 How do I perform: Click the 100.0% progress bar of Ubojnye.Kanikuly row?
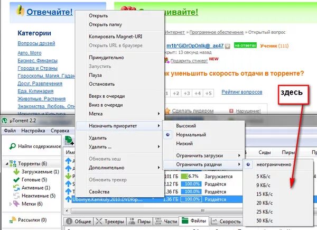tap(191, 199)
